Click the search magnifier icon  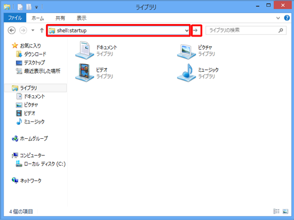[280, 31]
